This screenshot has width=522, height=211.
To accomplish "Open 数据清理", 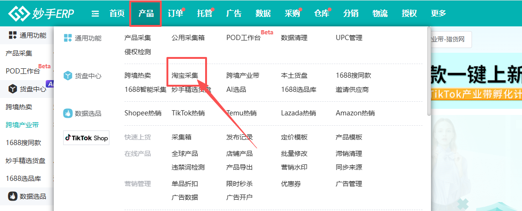I will [294, 38].
